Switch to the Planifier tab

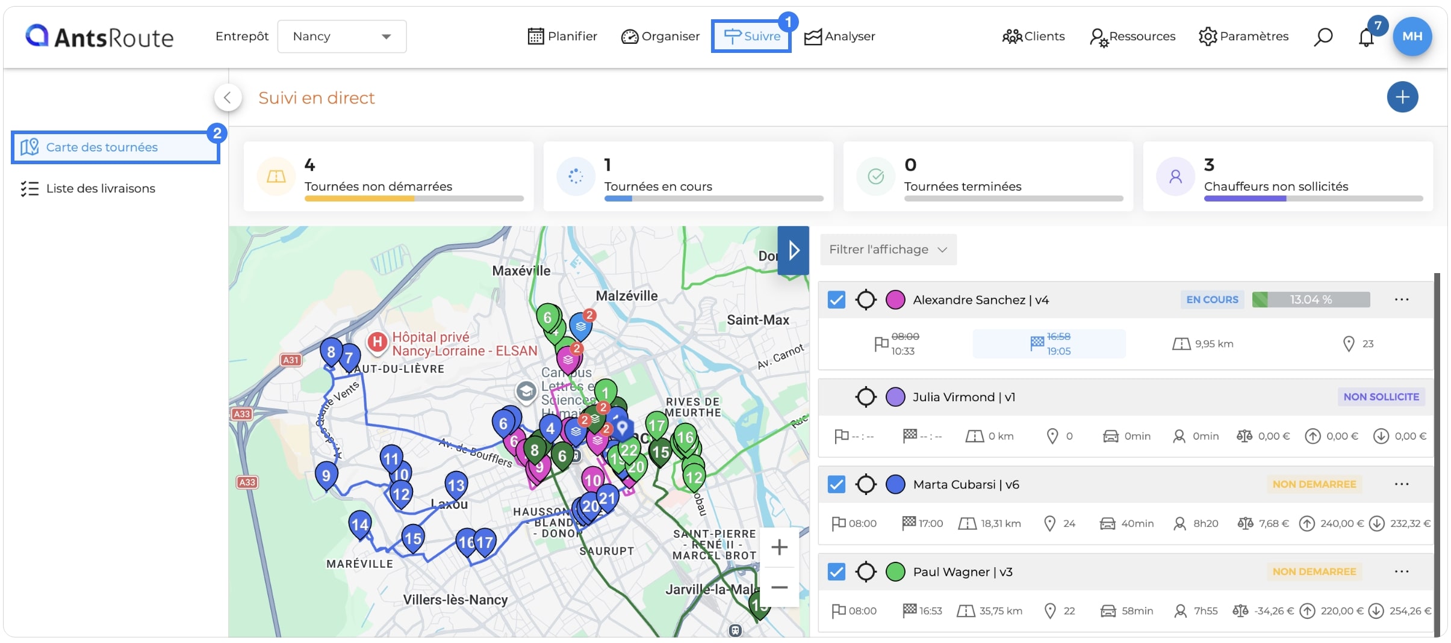[562, 36]
